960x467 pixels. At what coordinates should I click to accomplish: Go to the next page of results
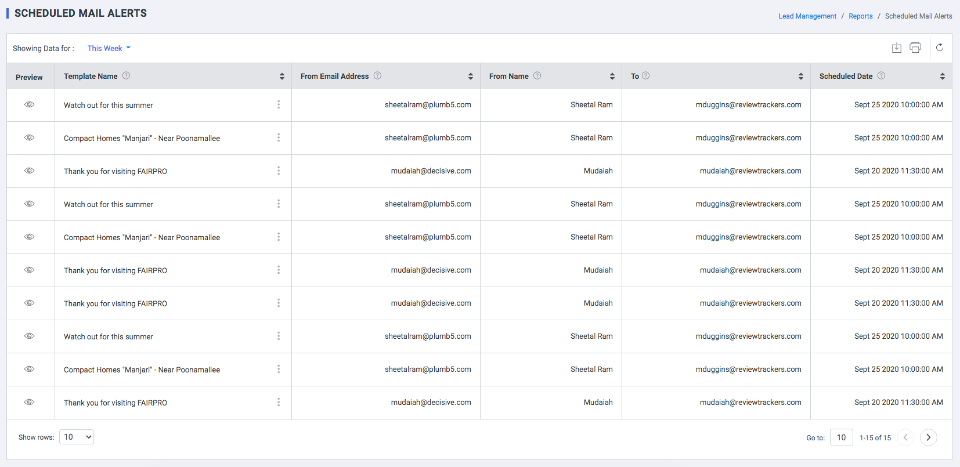[929, 437]
